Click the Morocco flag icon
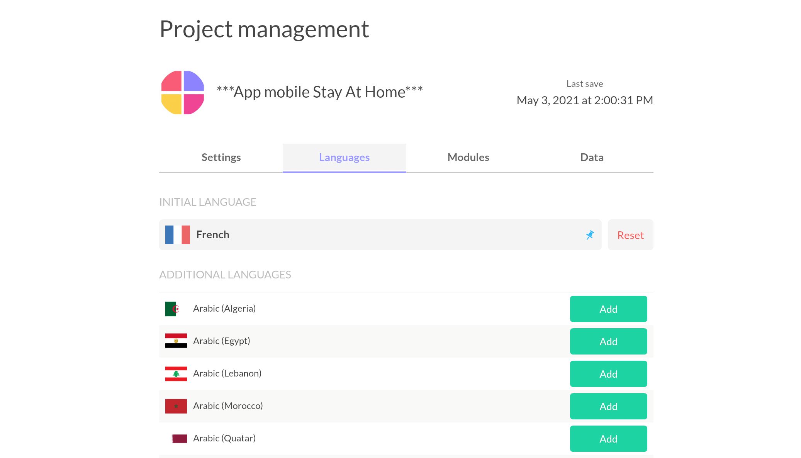This screenshot has width=801, height=458. (176, 406)
